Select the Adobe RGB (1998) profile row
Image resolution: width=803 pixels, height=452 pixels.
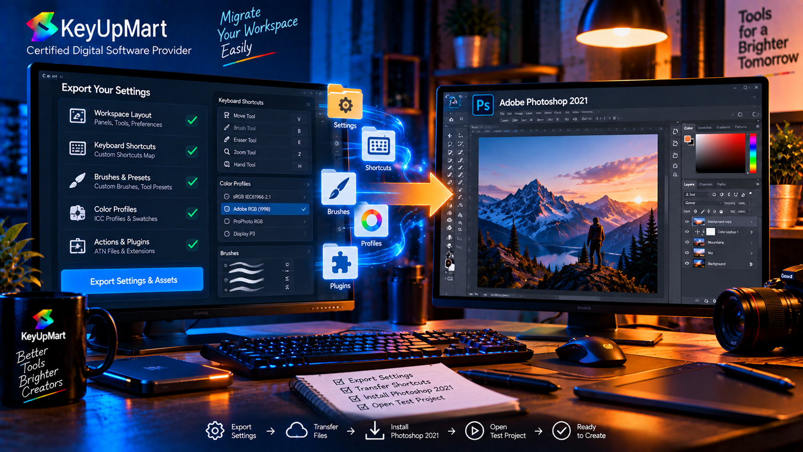[265, 209]
